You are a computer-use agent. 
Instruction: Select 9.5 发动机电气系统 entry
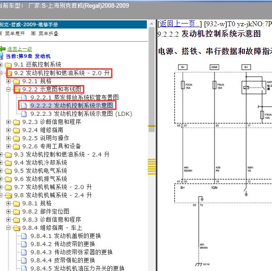(x=40, y=171)
